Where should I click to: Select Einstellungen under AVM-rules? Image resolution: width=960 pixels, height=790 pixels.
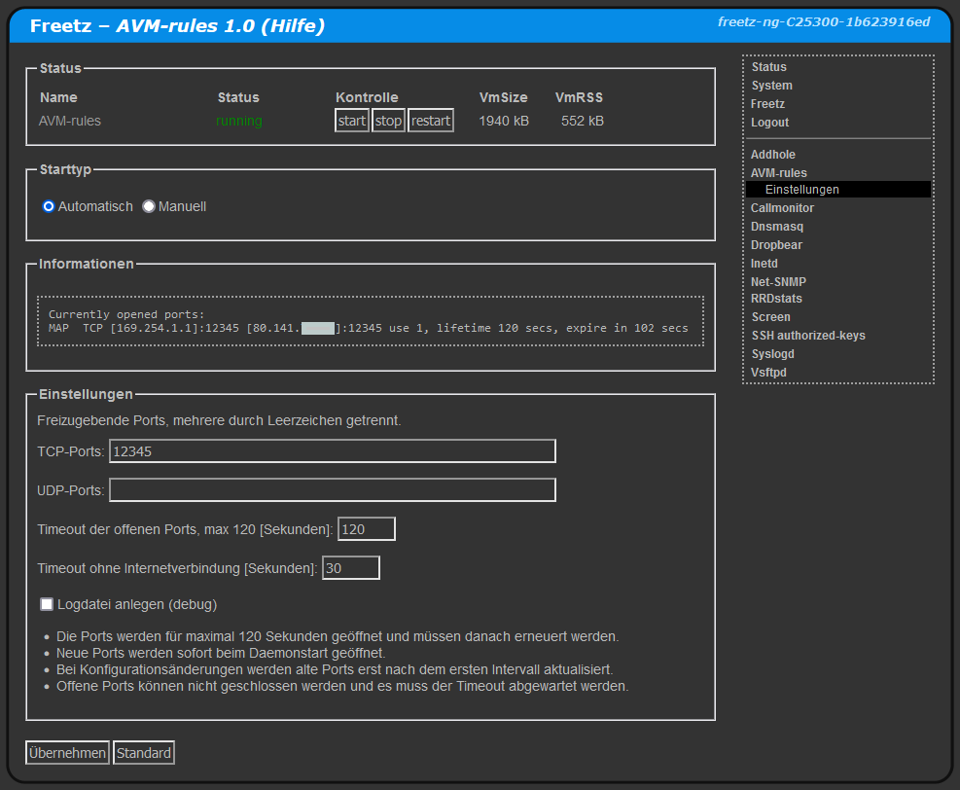(x=801, y=190)
